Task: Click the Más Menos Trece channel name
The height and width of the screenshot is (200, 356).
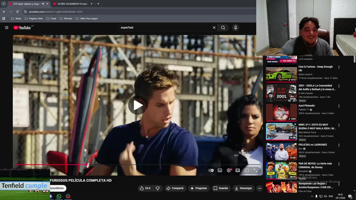Action: (307, 132)
